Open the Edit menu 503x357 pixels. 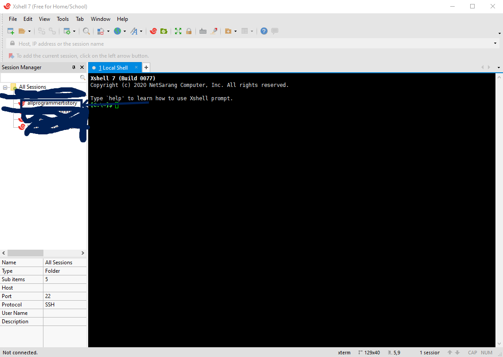(x=28, y=19)
